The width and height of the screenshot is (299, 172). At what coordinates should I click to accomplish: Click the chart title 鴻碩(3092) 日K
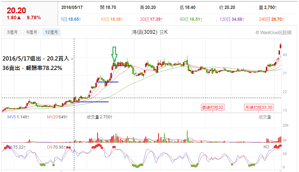pos(149,32)
